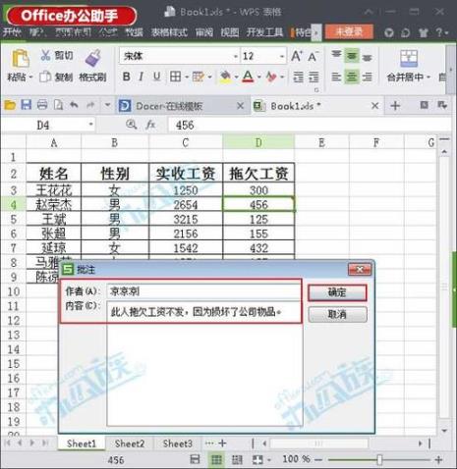Click the Cut (剪切) scissors icon

coord(45,55)
